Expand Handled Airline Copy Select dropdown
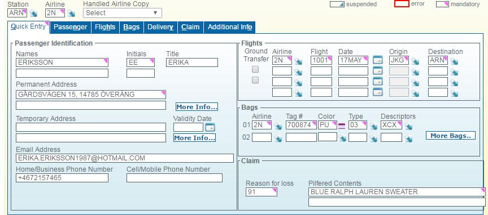 coord(123,13)
